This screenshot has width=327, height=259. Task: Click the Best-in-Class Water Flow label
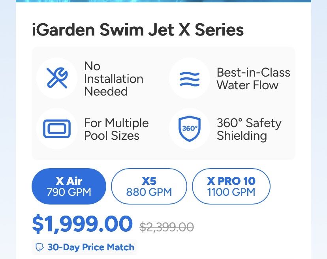tap(254, 79)
